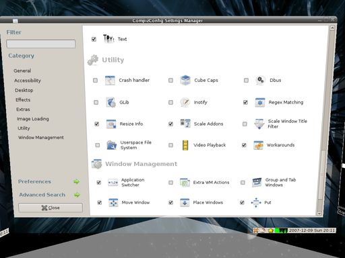Click the date and time clock
The height and width of the screenshot is (258, 345).
[x=312, y=230]
